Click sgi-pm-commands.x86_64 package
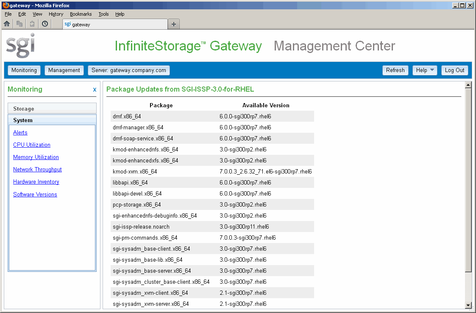The width and height of the screenshot is (476, 313). (x=145, y=238)
